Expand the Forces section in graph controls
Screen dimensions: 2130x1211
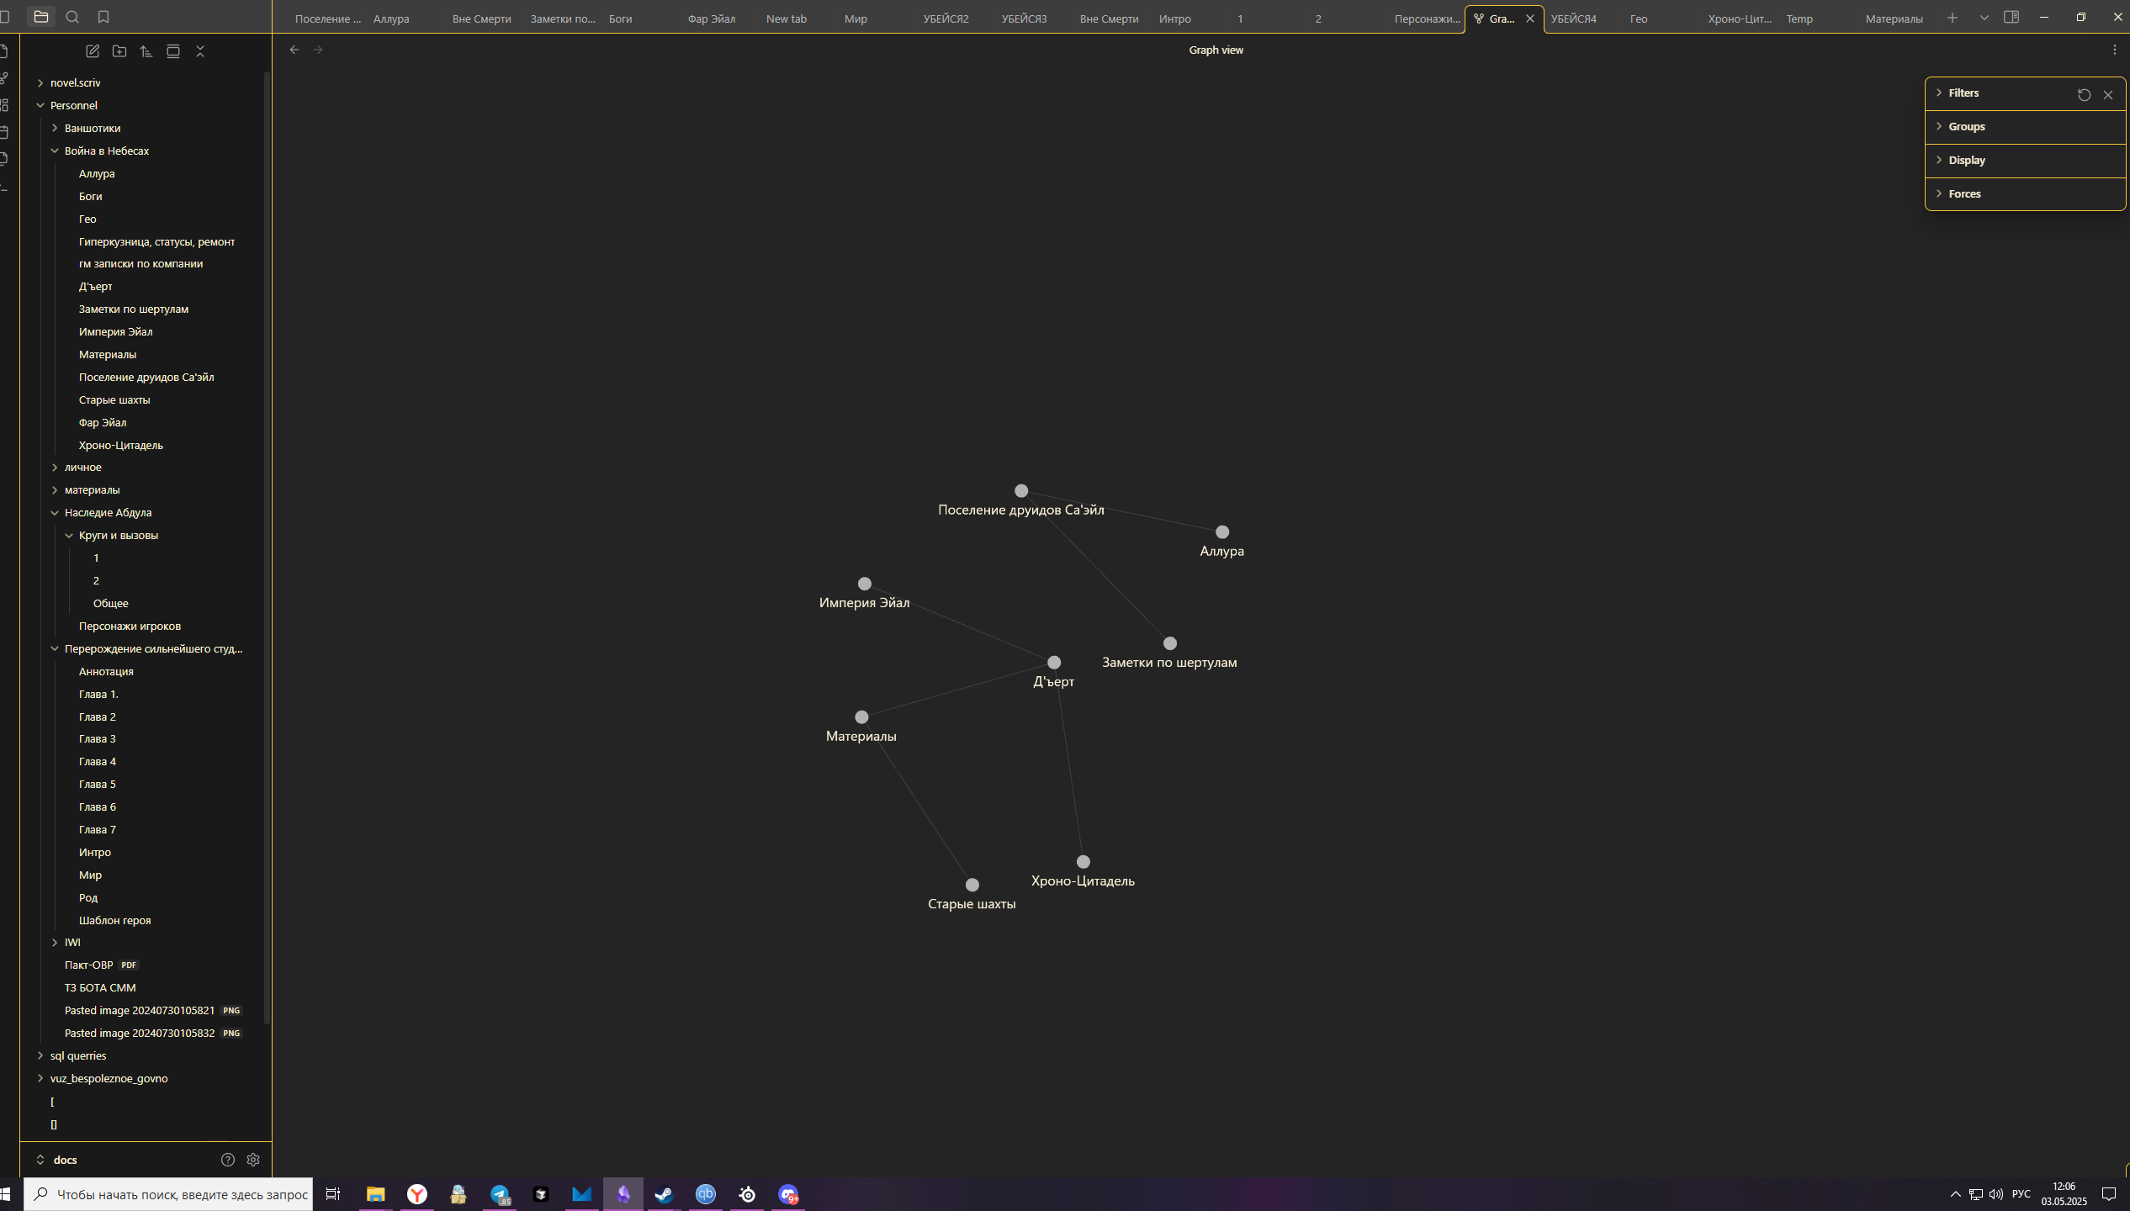[1964, 193]
